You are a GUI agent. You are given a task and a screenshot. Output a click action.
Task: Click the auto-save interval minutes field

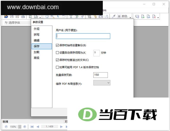[x=96, y=53]
